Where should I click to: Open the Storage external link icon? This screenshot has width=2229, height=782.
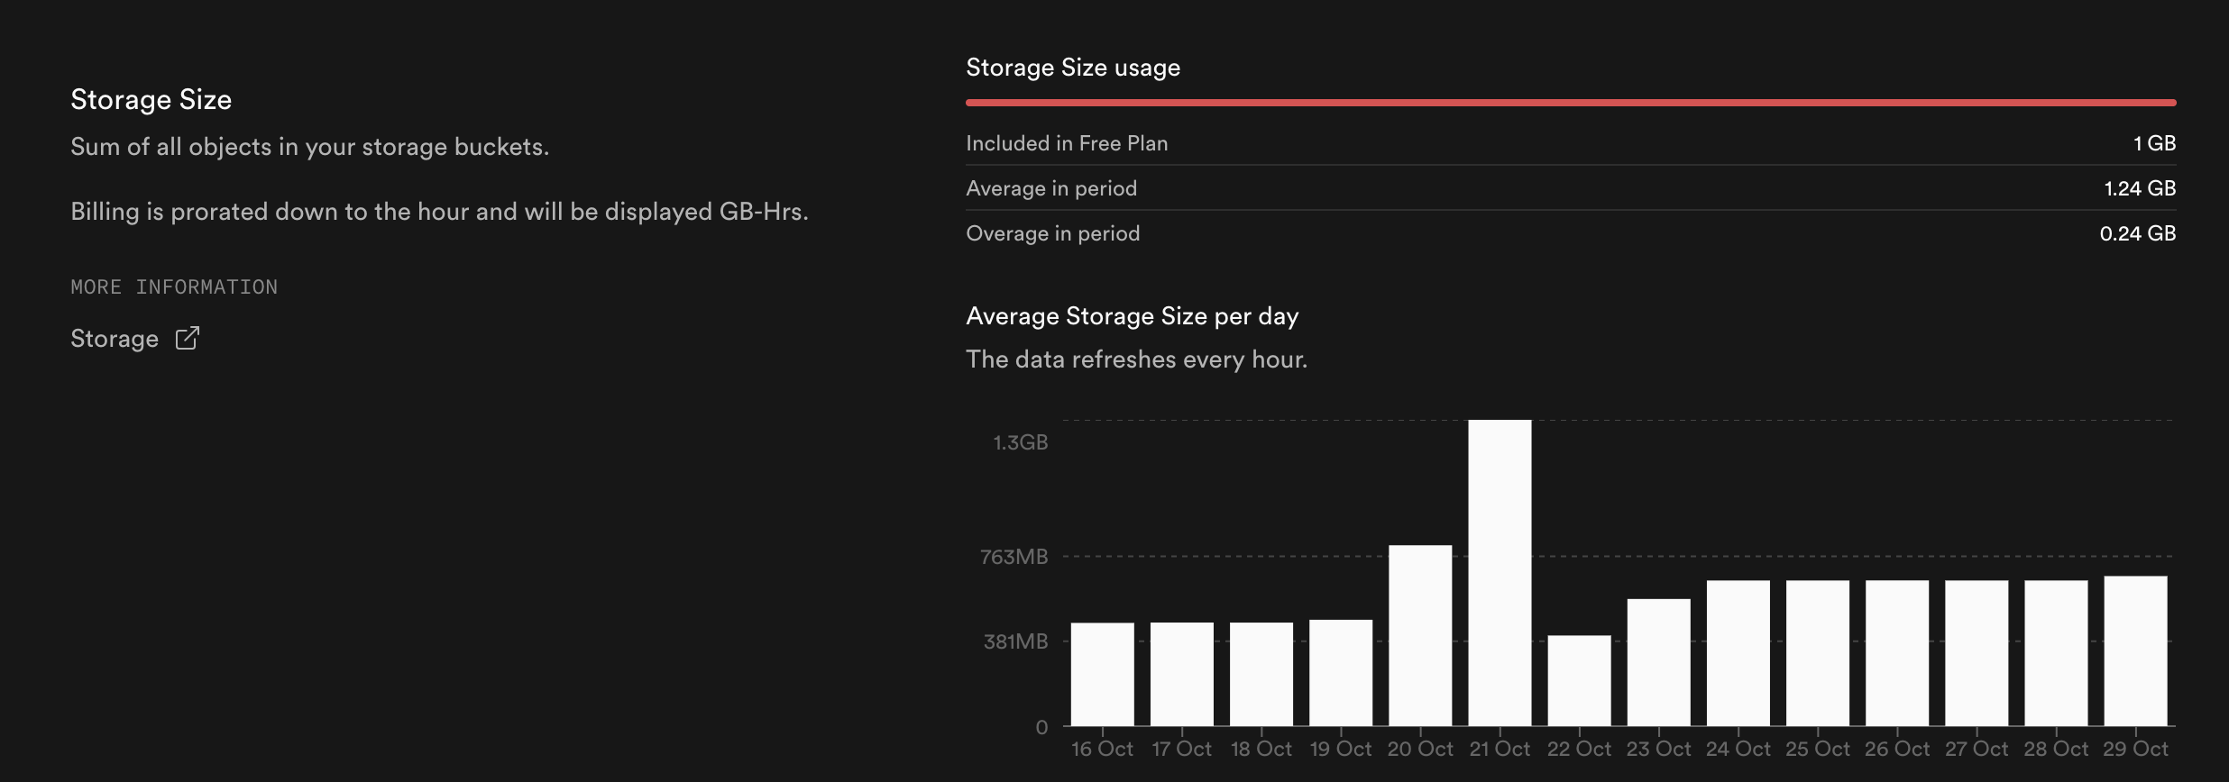click(187, 338)
